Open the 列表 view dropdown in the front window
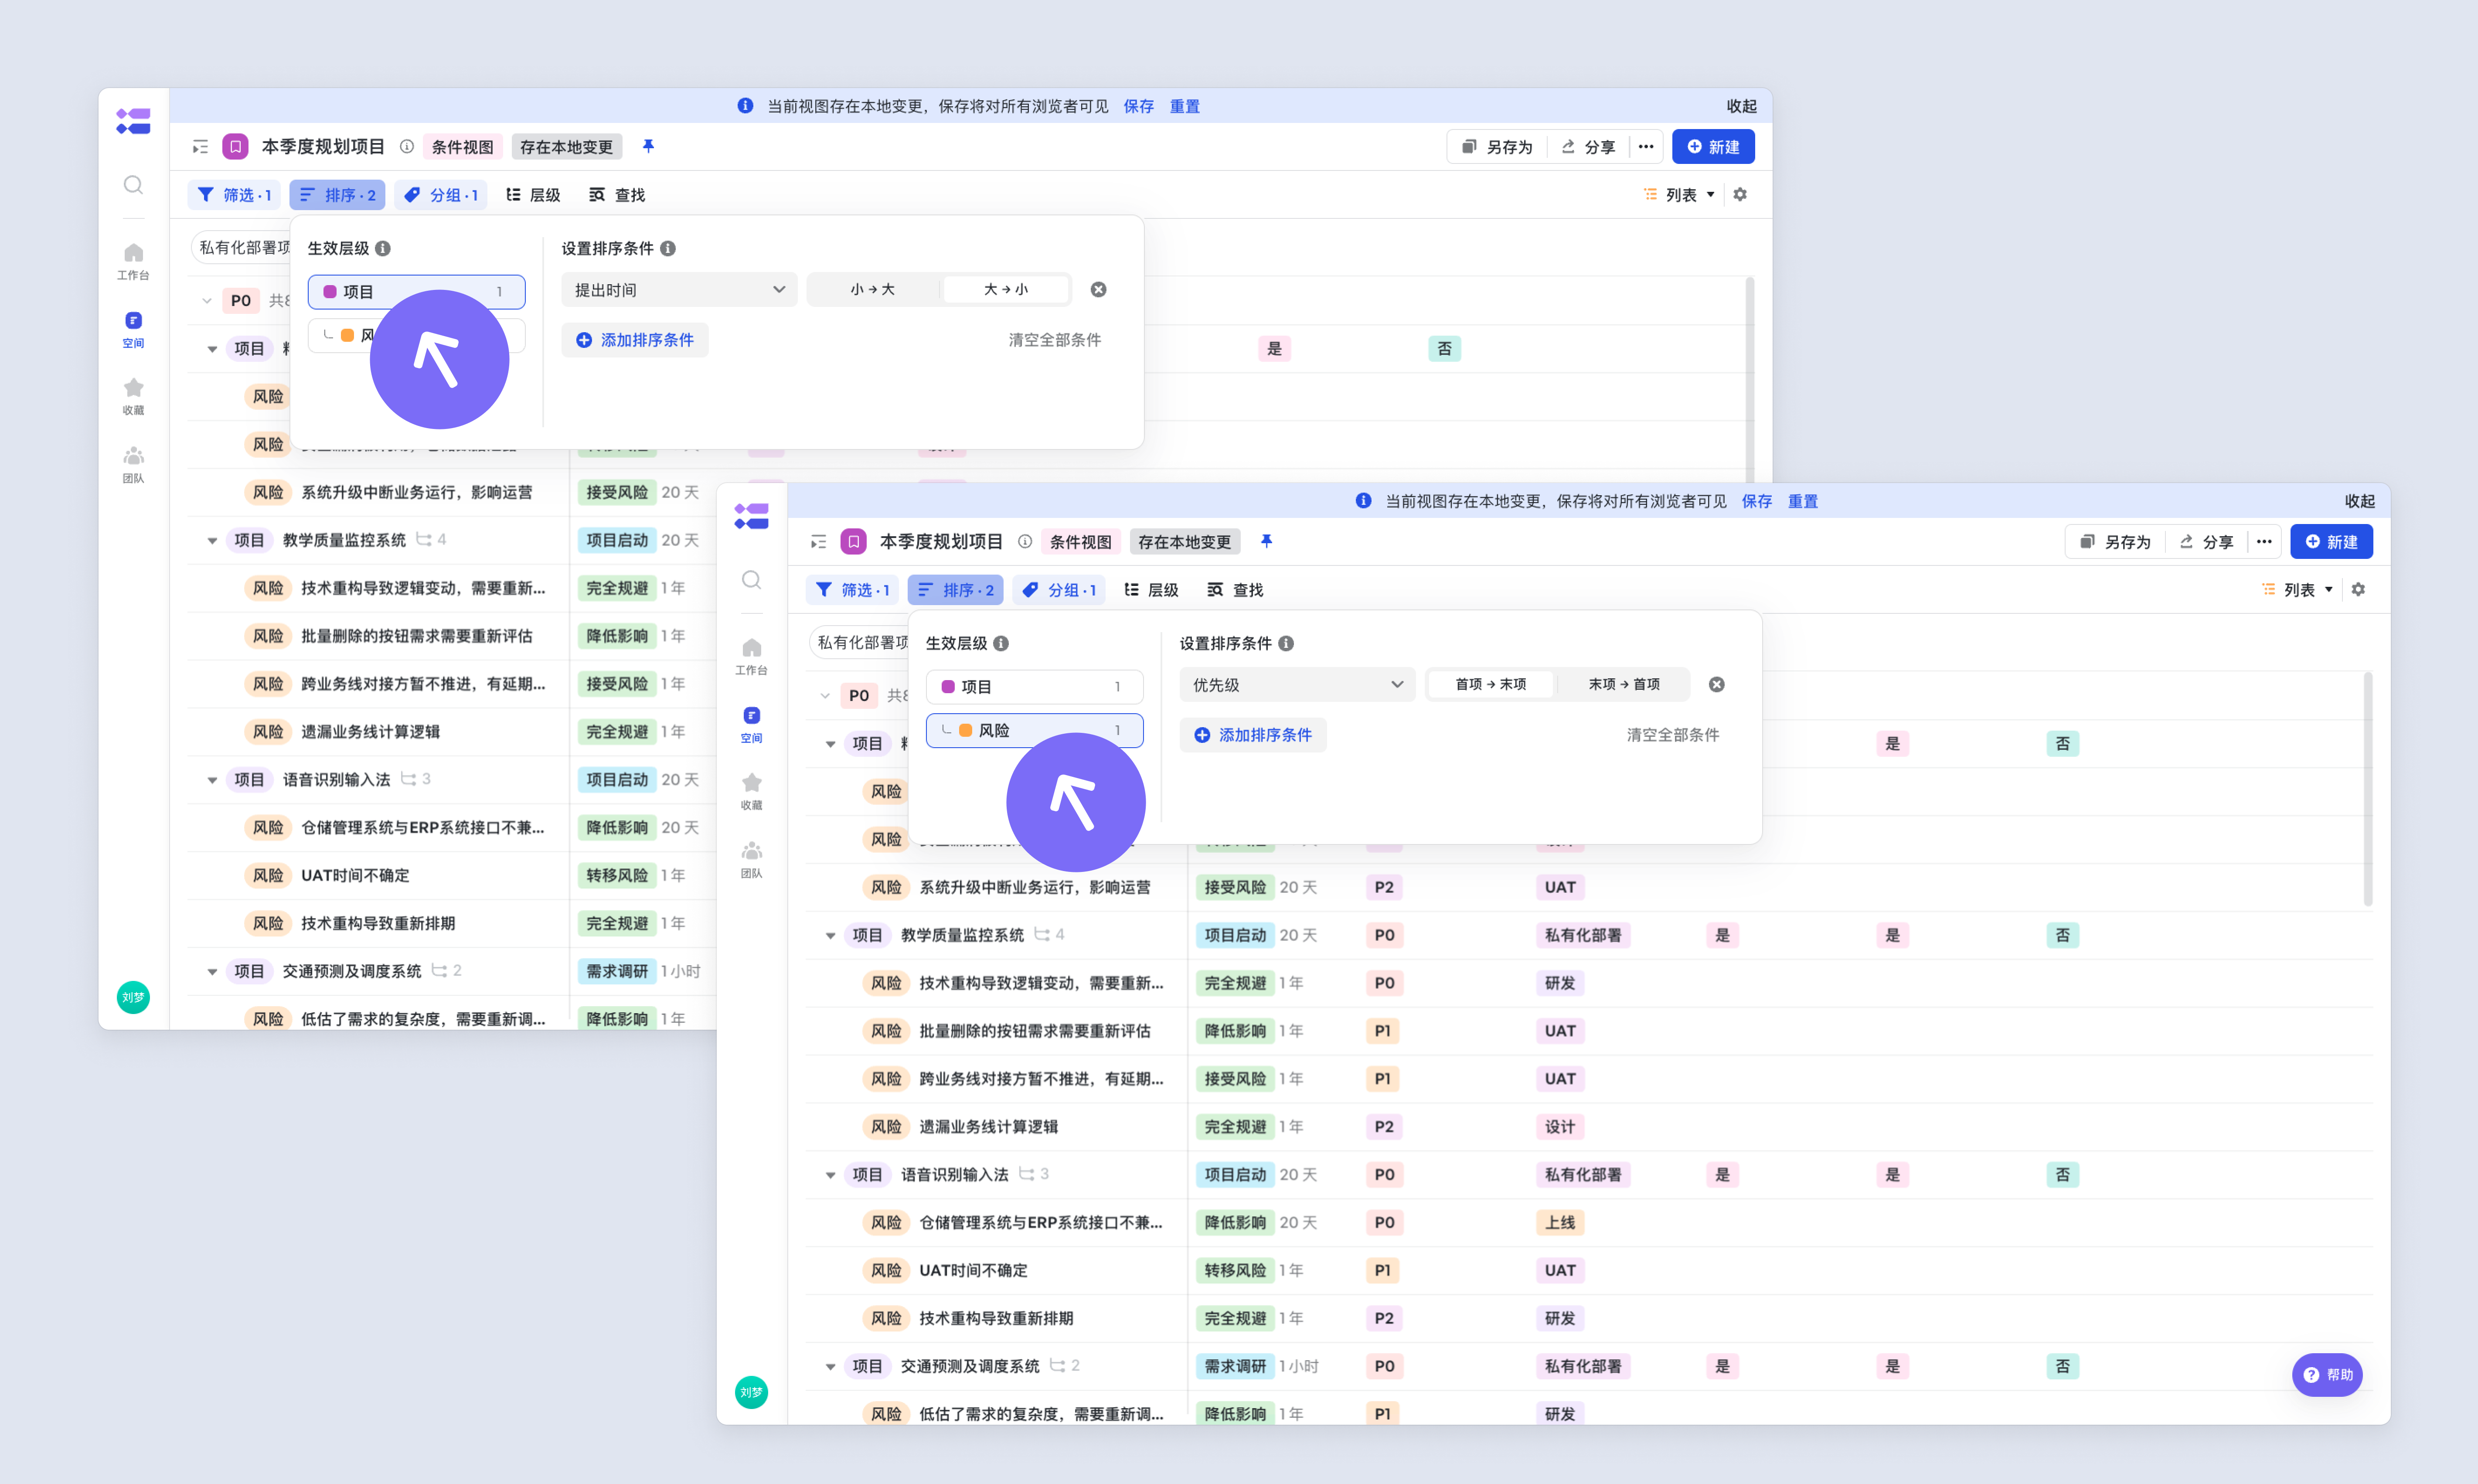 point(2298,590)
